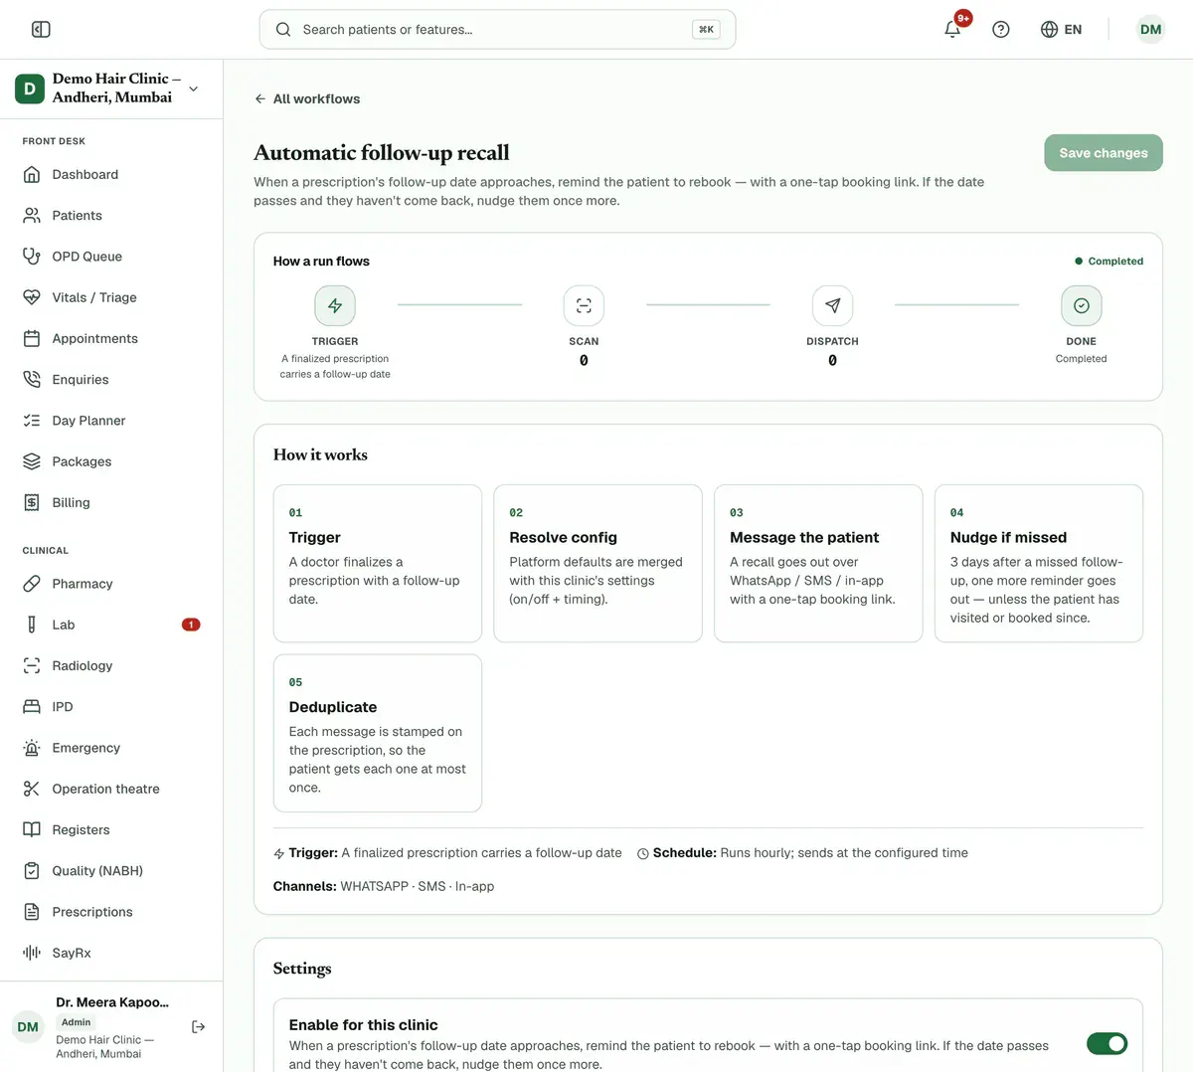Click Schedule: Runs hourly text
This screenshot has height=1072, width=1193.
(x=802, y=853)
